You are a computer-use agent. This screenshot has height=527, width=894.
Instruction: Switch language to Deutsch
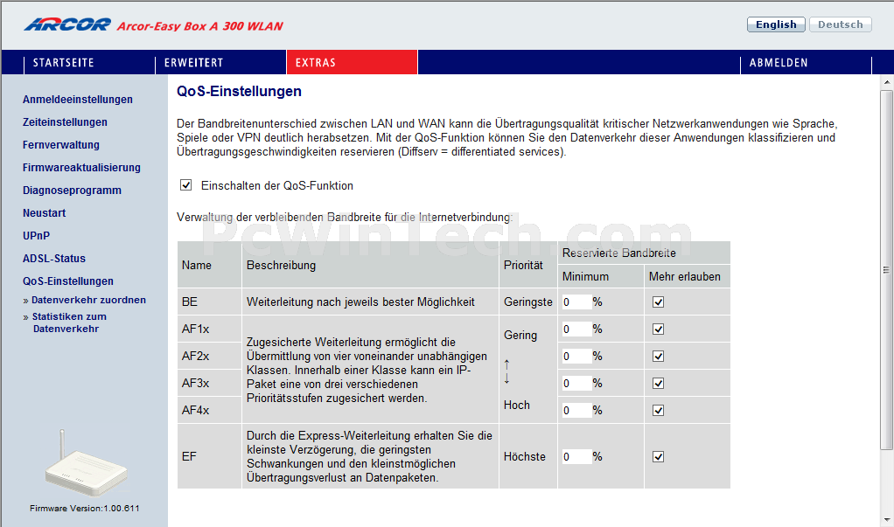pos(841,24)
